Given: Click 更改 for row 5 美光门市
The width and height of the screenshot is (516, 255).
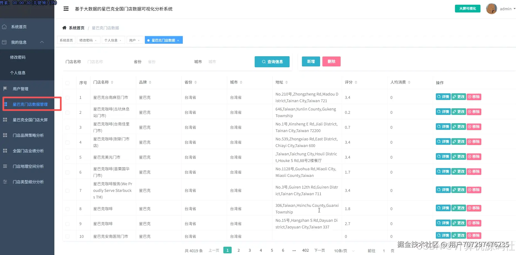Looking at the screenshot, I should click(459, 157).
